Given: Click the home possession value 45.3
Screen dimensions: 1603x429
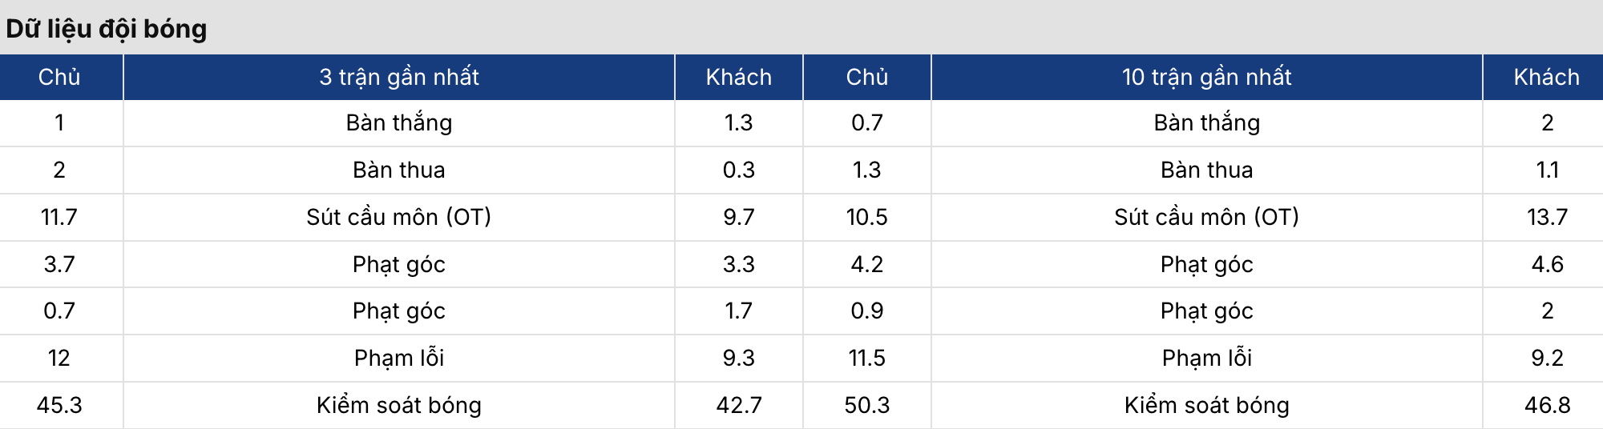Looking at the screenshot, I should pyautogui.click(x=59, y=405).
